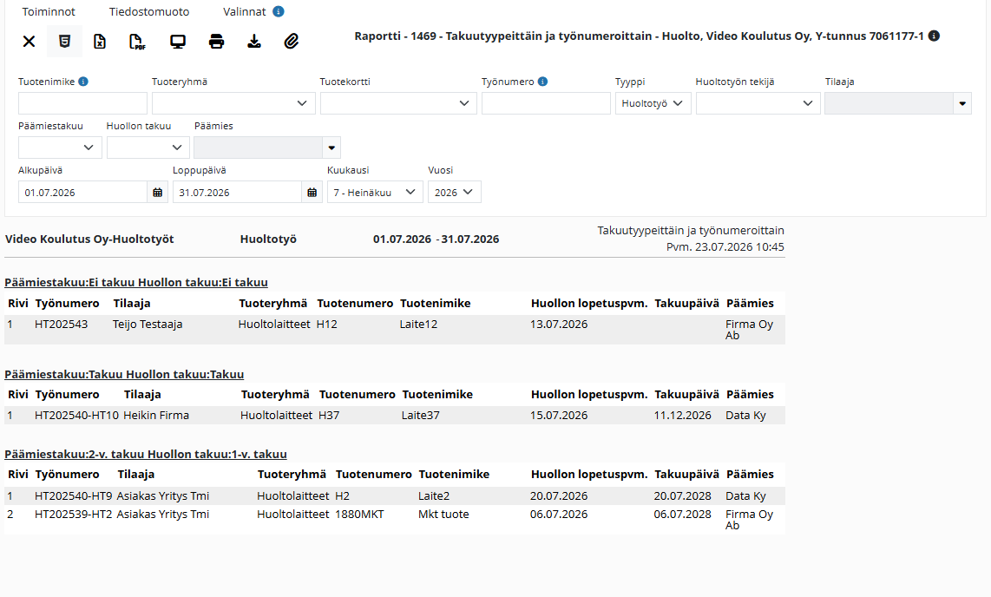Viewport: 991px width, 597px height.
Task: Change Tyyppi dropdown from Huoltotyö
Action: (x=653, y=103)
